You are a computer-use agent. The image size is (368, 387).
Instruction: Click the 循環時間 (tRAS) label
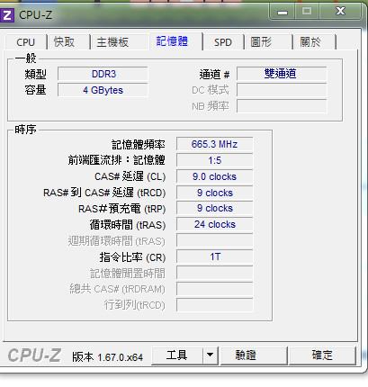click(x=128, y=225)
